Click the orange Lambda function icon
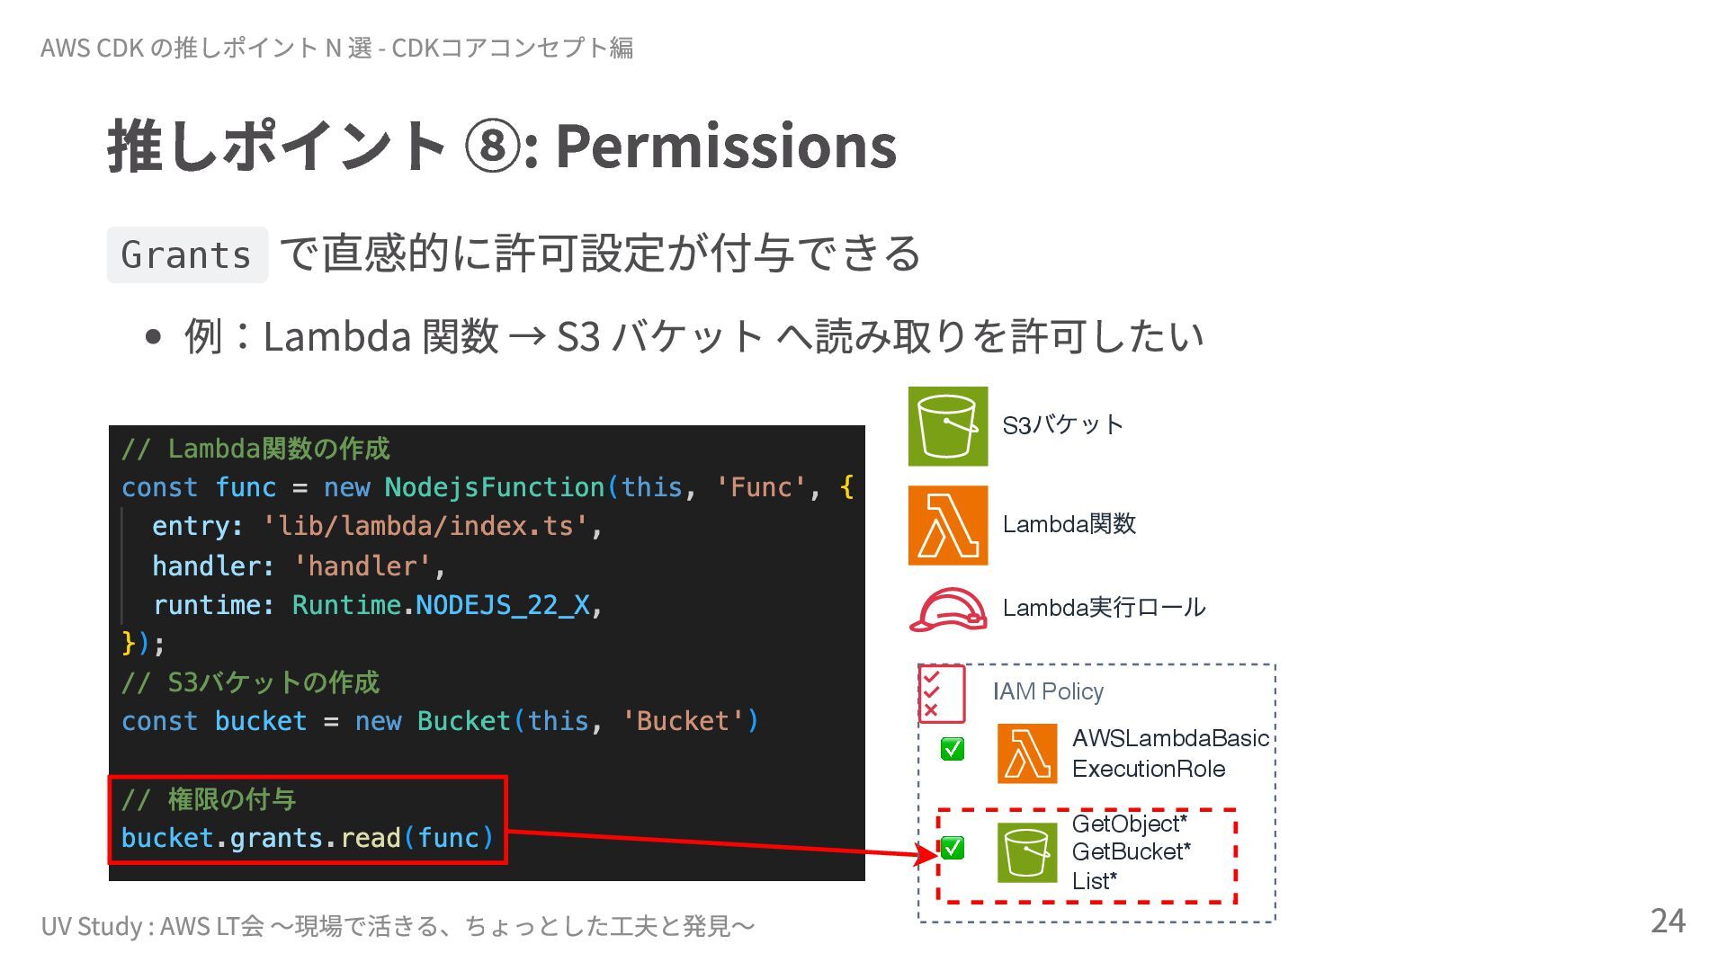Viewport: 1727px width, 971px height. click(947, 525)
